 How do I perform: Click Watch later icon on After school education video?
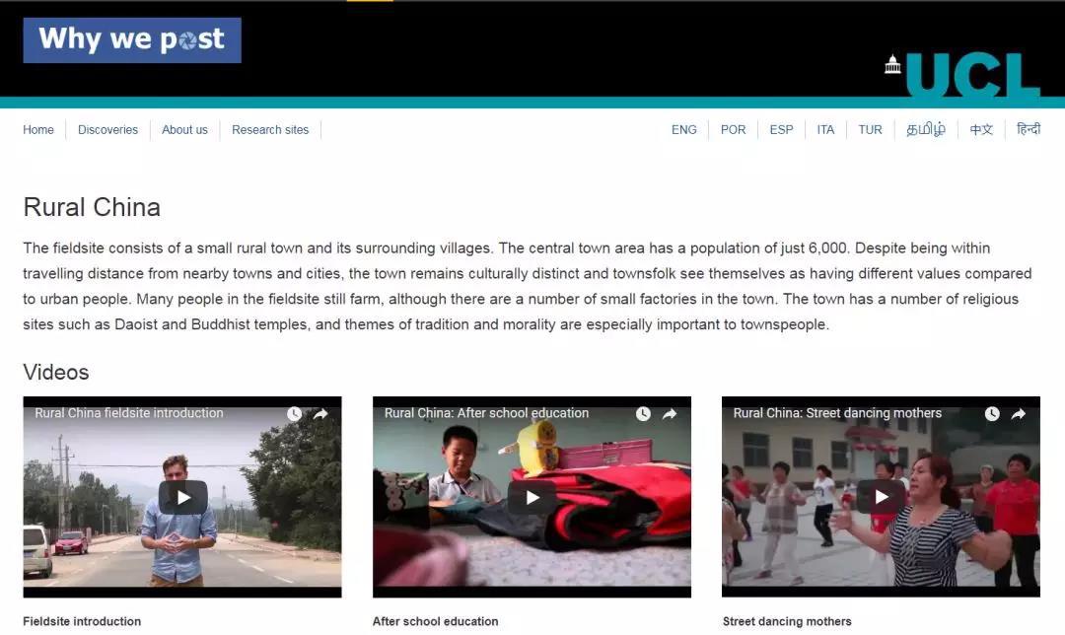coord(643,414)
